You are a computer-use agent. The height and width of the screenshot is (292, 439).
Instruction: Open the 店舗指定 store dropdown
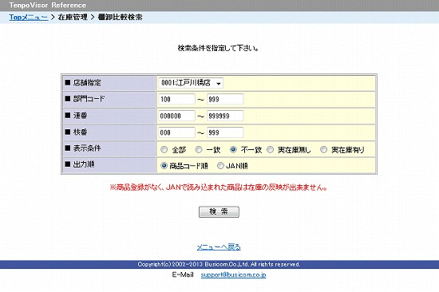pos(191,83)
